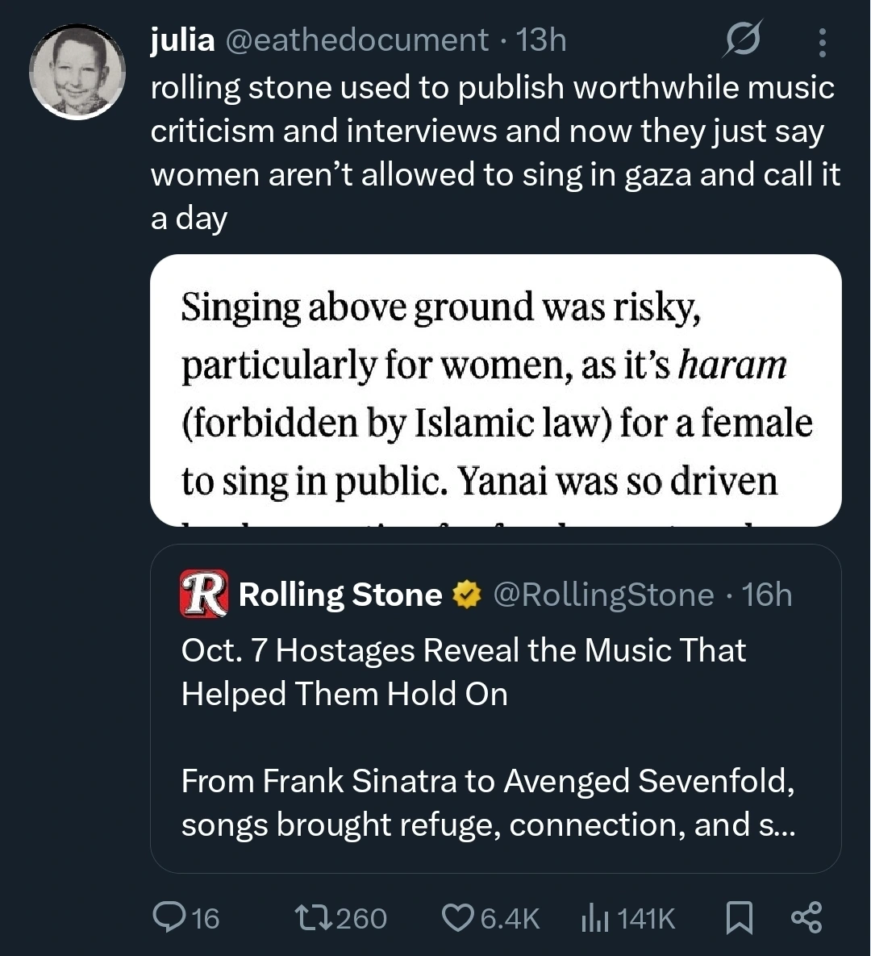Click Rolling Stone's gold verified badge
871x956 pixels.
pos(466,595)
